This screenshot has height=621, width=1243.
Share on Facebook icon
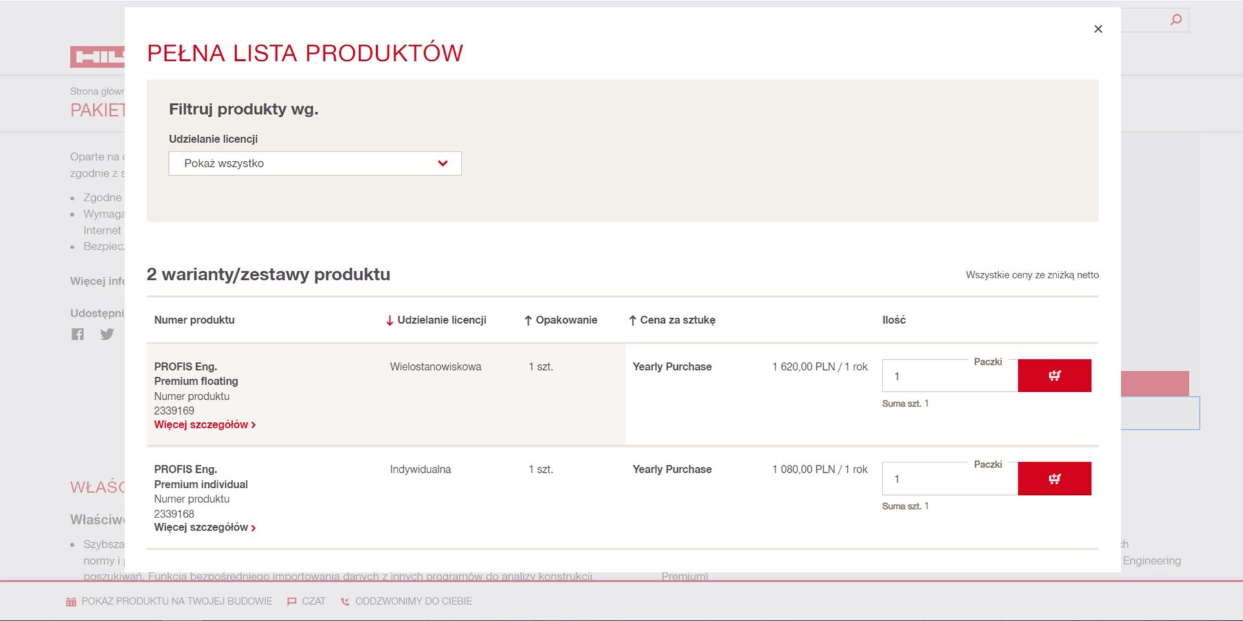(78, 334)
